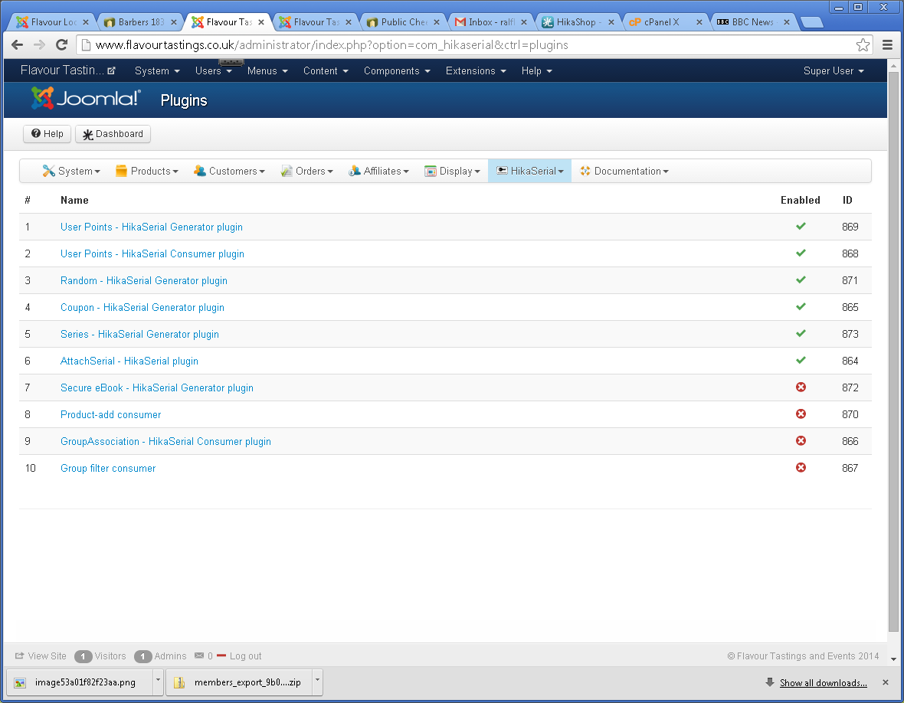Disable User Points Generator plugin checkmark
The width and height of the screenshot is (904, 703).
801,227
